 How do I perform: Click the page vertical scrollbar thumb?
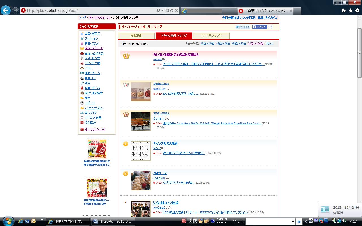pos(359,53)
